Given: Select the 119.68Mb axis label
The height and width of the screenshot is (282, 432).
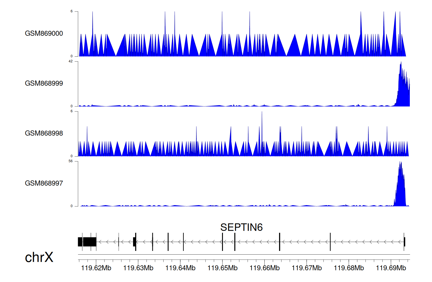Looking at the screenshot, I should (x=349, y=268).
